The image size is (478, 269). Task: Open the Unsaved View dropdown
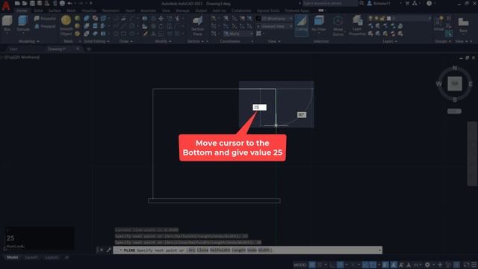click(x=277, y=27)
